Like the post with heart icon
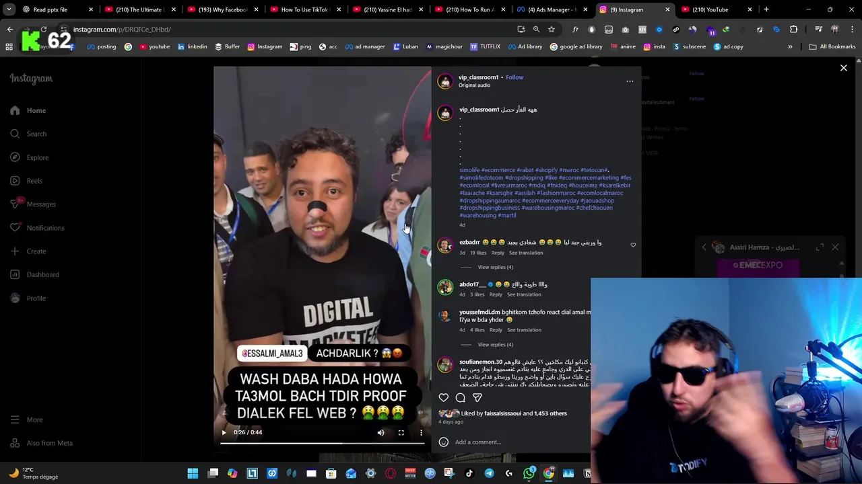This screenshot has height=484, width=862. coord(444,397)
